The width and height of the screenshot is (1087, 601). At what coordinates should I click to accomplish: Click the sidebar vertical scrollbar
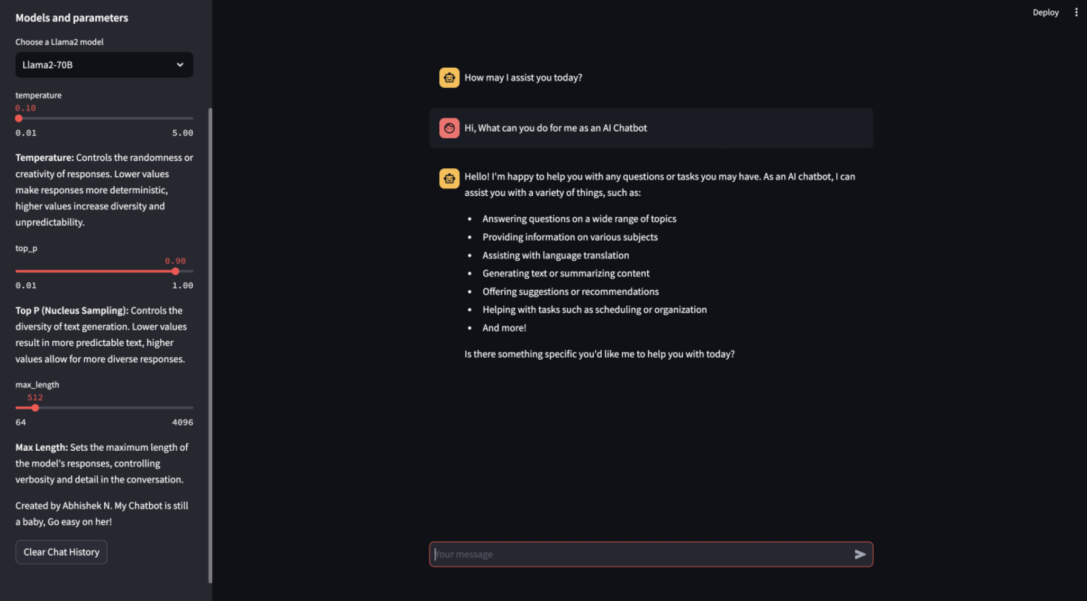210,344
